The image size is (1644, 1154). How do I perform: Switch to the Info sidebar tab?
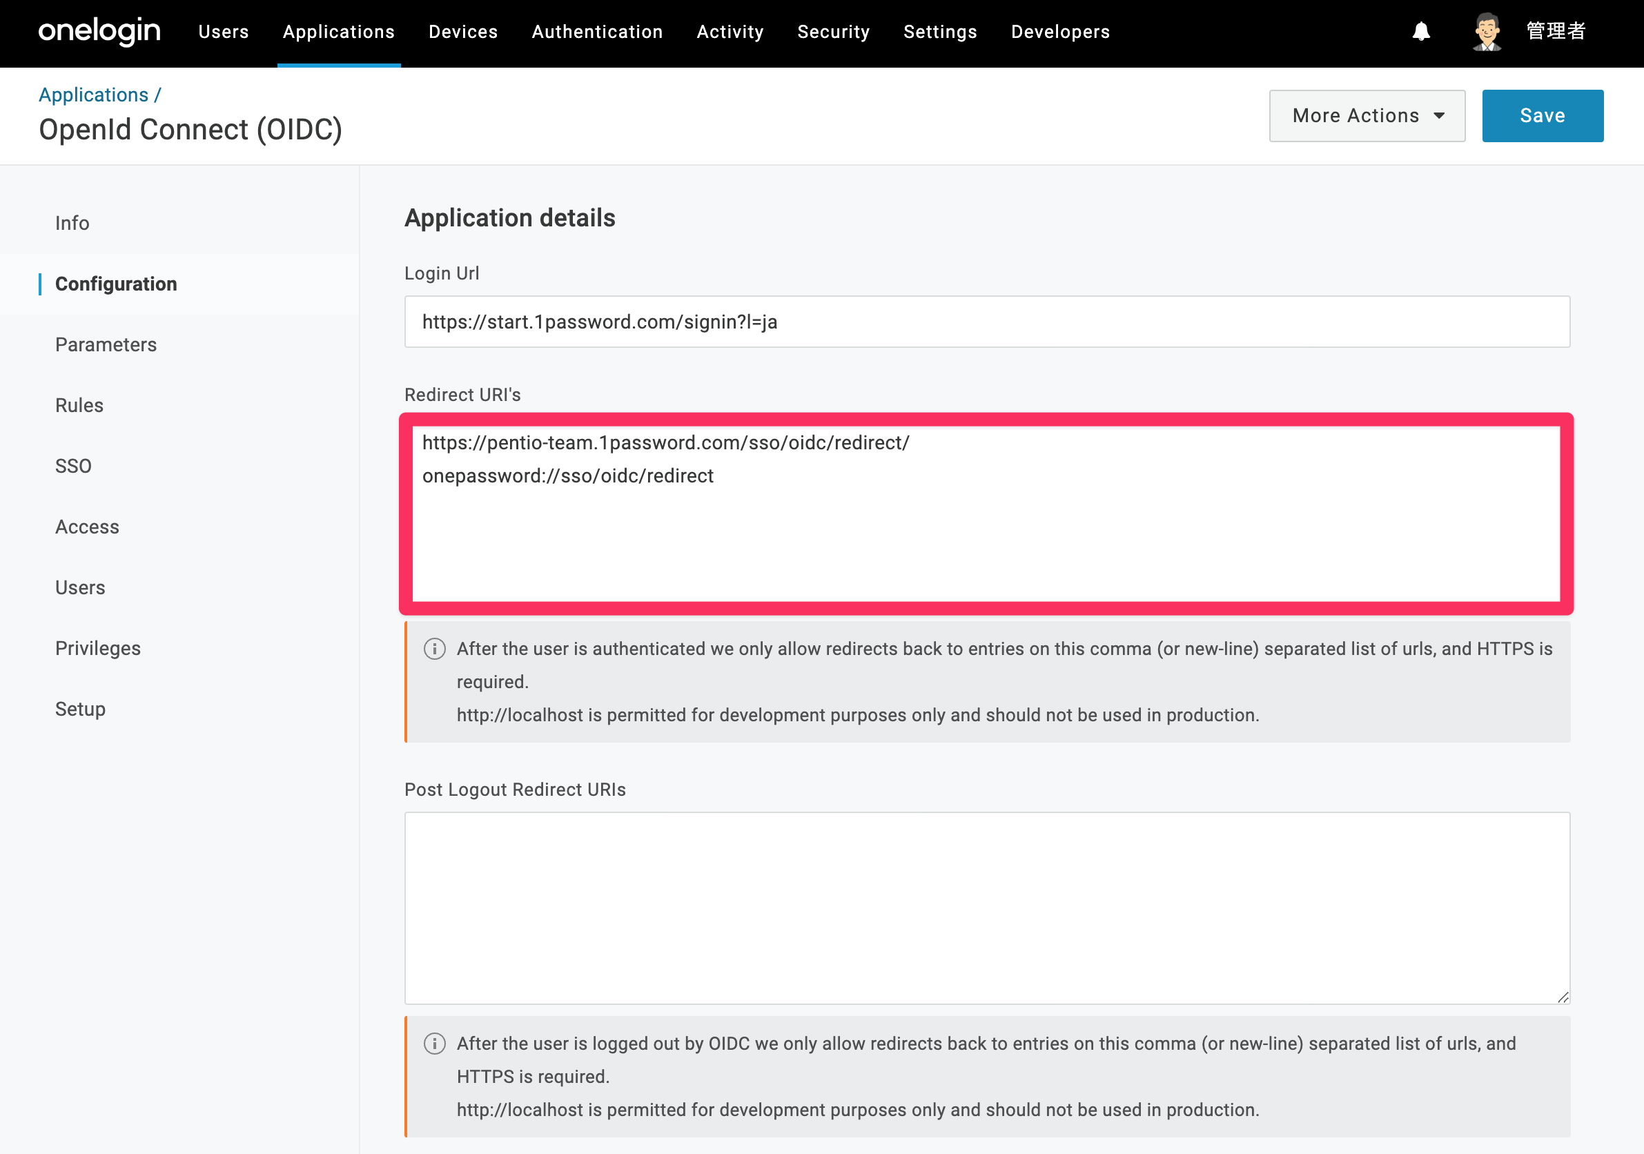[179, 224]
